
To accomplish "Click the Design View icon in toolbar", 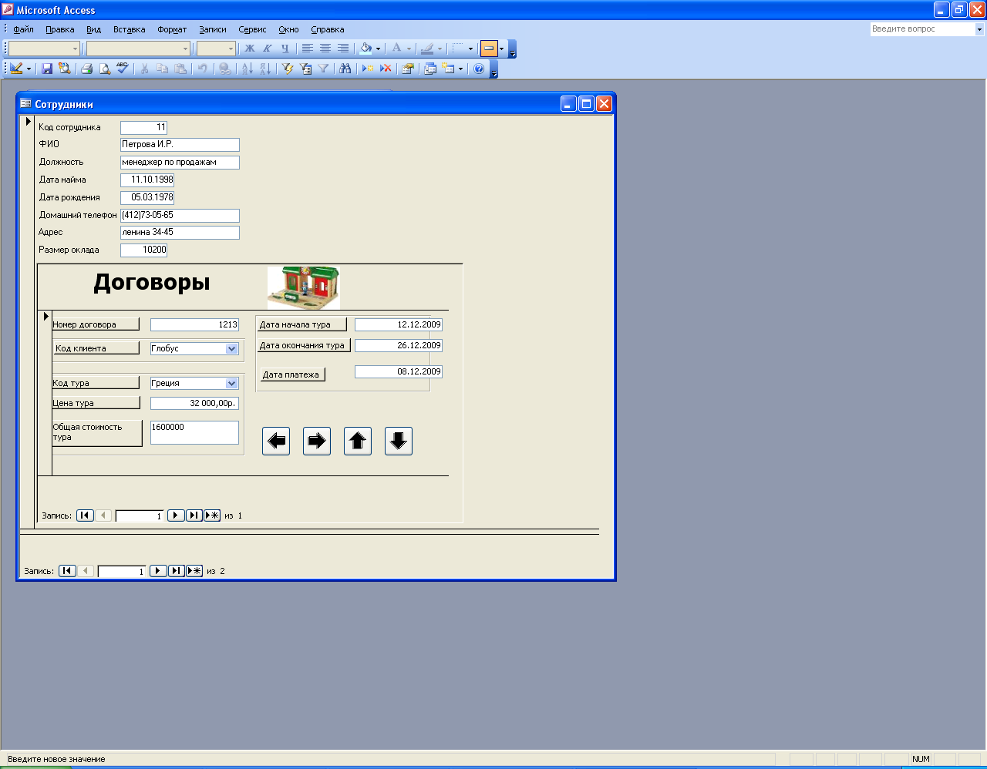I will tap(16, 69).
